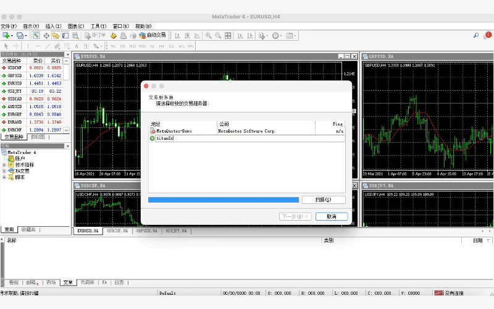Toggle the AutoTrading (自动交易) button
The image size is (494, 309).
(153, 35)
